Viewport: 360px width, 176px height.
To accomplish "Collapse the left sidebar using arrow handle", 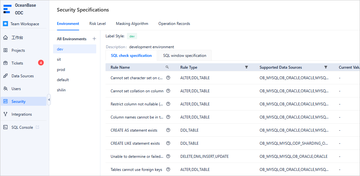I will [x=49, y=100].
